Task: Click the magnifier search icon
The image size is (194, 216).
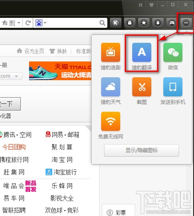Action: click(102, 23)
